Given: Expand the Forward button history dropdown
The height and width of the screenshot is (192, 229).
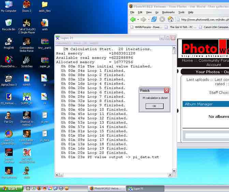Looking at the screenshot, I should point(148,20).
